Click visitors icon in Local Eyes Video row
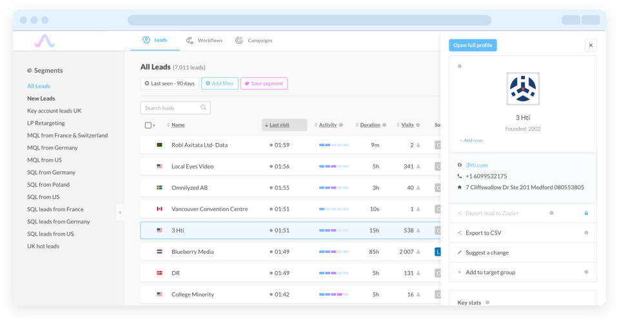The width and height of the screenshot is (619, 322). (418, 166)
